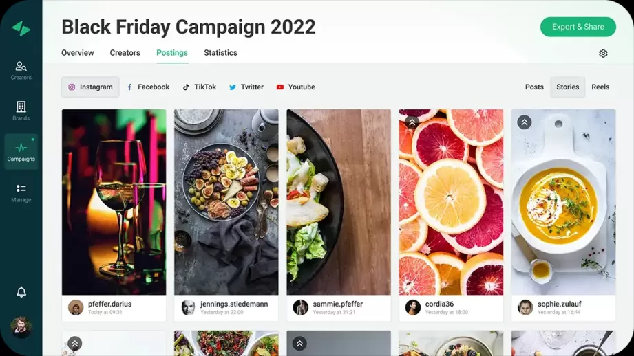Filter postings by Youtube

coord(295,87)
